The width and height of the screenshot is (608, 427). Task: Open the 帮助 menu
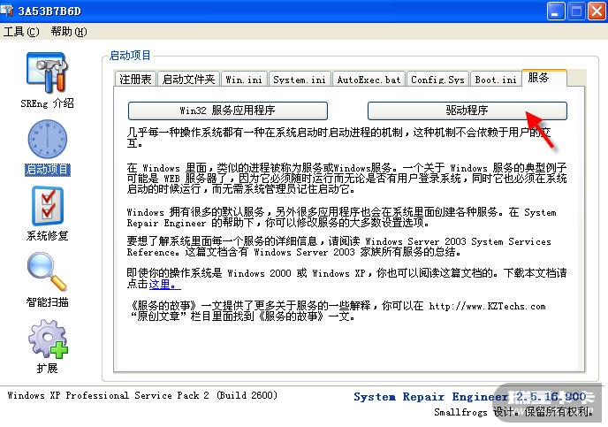tap(69, 32)
